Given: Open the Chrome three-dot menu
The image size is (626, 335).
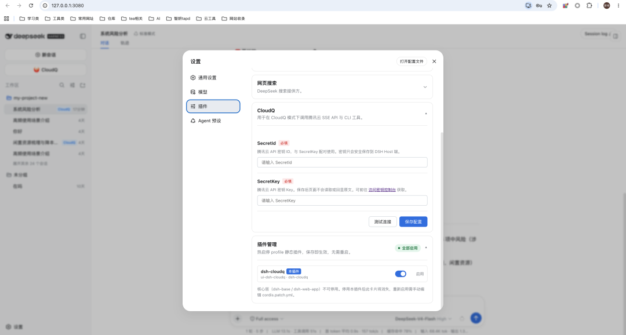Looking at the screenshot, I should pyautogui.click(x=618, y=6).
